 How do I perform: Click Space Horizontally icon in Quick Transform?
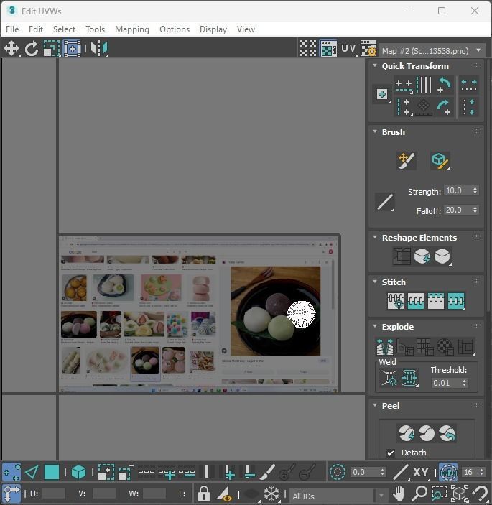pos(469,85)
